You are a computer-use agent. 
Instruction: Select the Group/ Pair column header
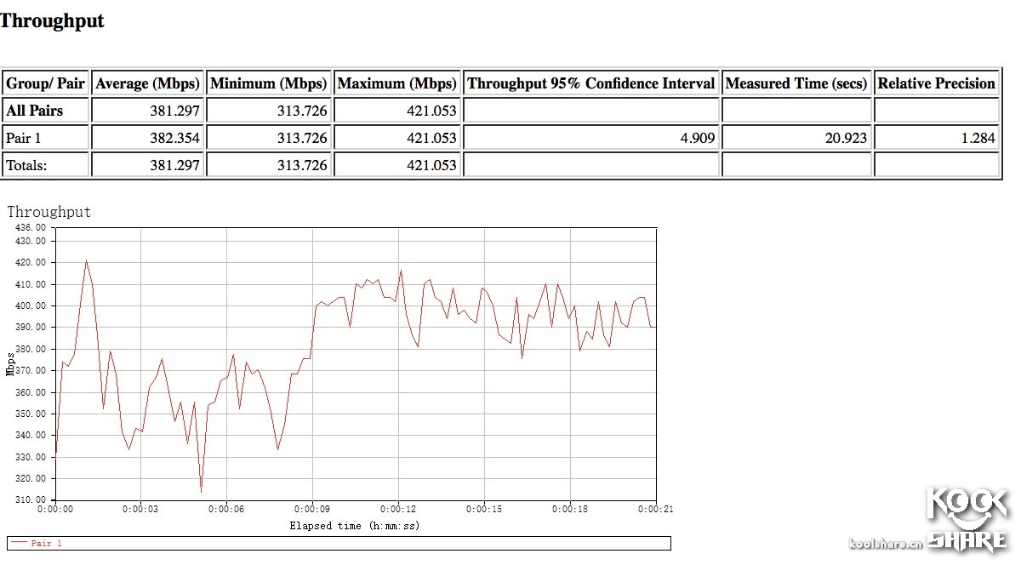pos(46,83)
